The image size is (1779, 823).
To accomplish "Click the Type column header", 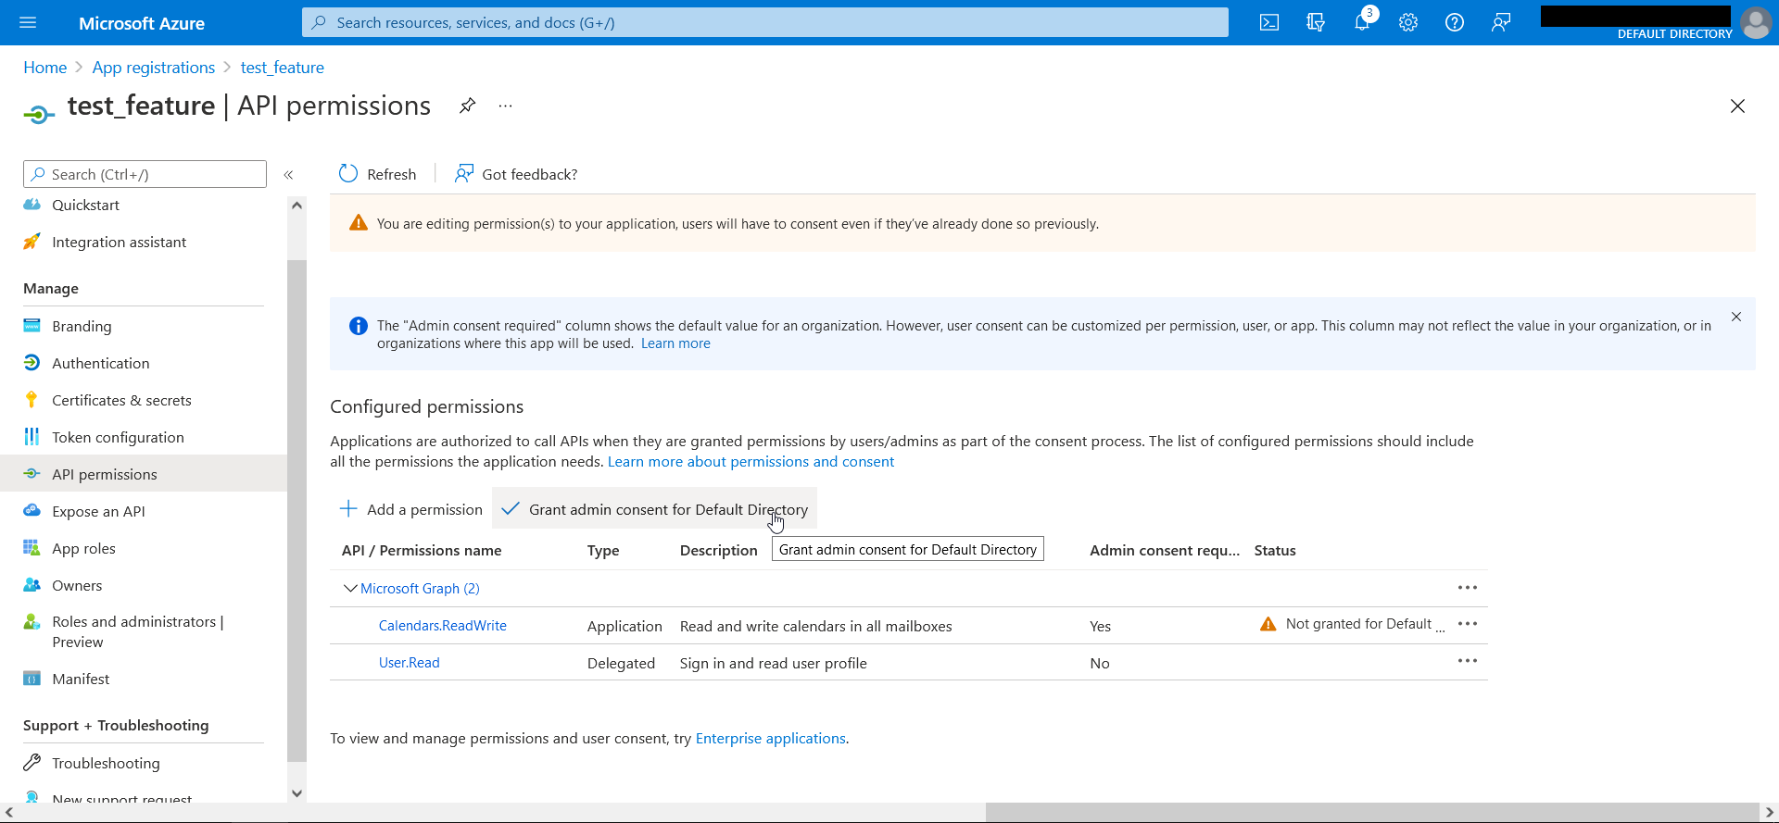I will [603, 550].
